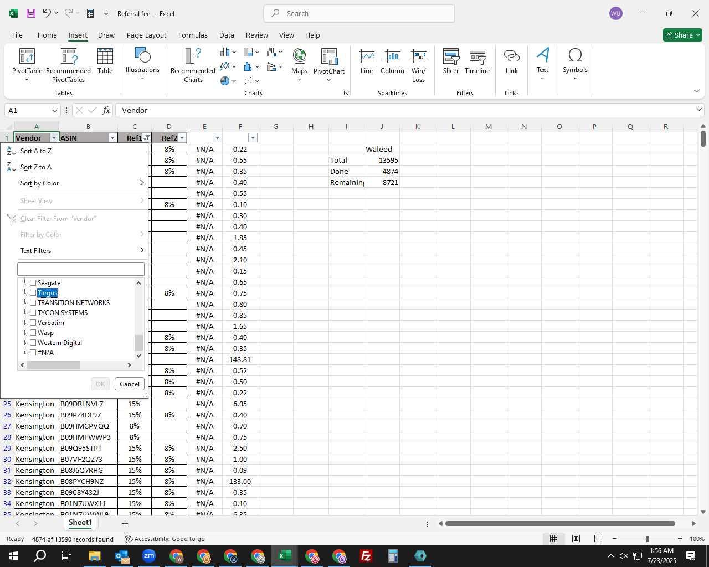Insert a Line sparkline
The width and height of the screenshot is (709, 567).
[x=367, y=61]
